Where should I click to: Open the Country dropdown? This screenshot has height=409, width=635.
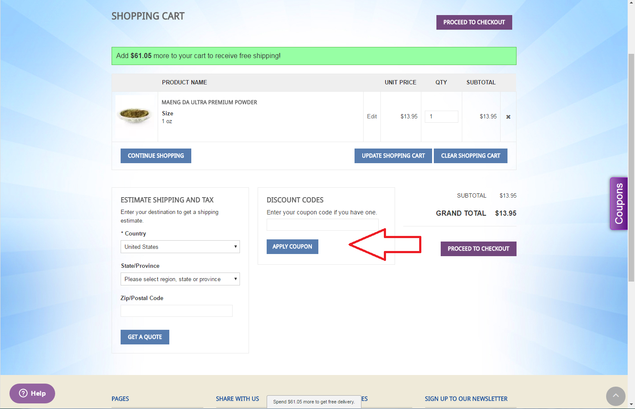pyautogui.click(x=180, y=247)
